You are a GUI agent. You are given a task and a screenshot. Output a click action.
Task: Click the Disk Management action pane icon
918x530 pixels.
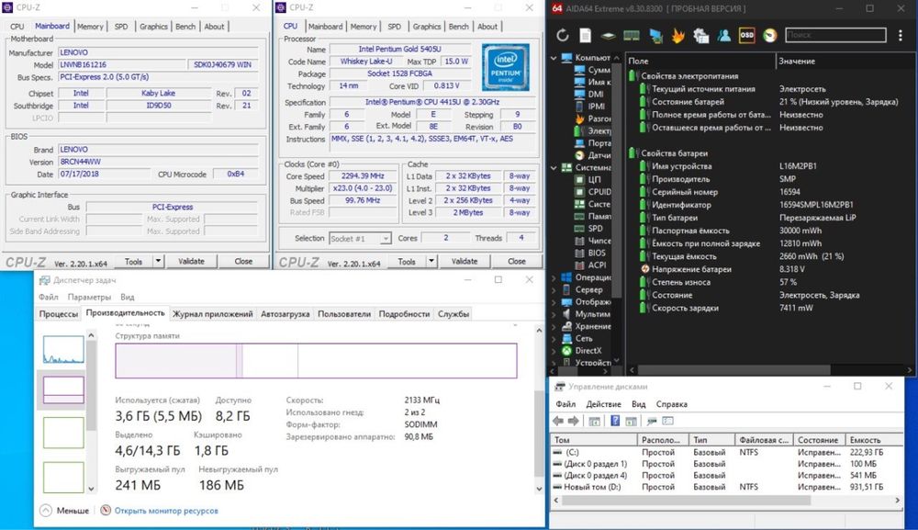click(632, 421)
